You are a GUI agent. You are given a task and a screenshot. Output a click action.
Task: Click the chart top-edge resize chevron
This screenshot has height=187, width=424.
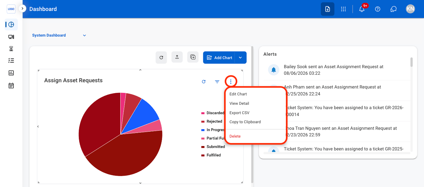point(140,70)
